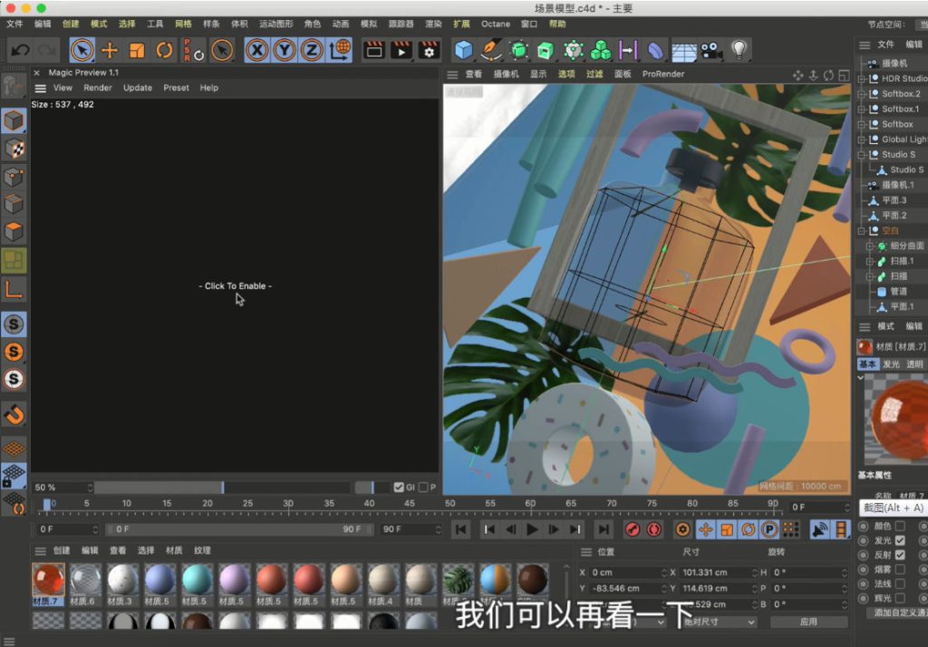Open the 50 % preview scale dropdown
Screen dimensions: 928x647
coord(89,488)
